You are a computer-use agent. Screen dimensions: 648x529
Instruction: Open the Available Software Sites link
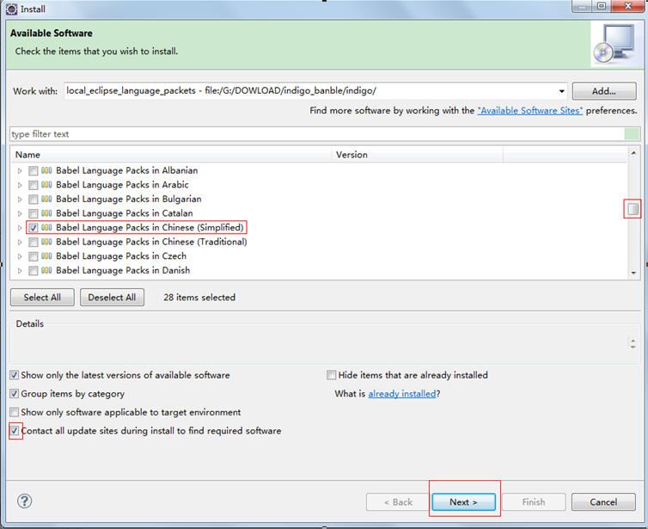coord(529,110)
